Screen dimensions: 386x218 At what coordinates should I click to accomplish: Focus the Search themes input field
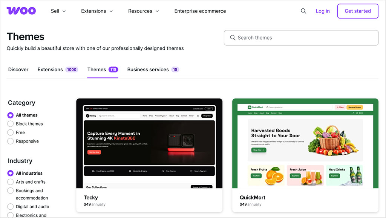click(302, 38)
